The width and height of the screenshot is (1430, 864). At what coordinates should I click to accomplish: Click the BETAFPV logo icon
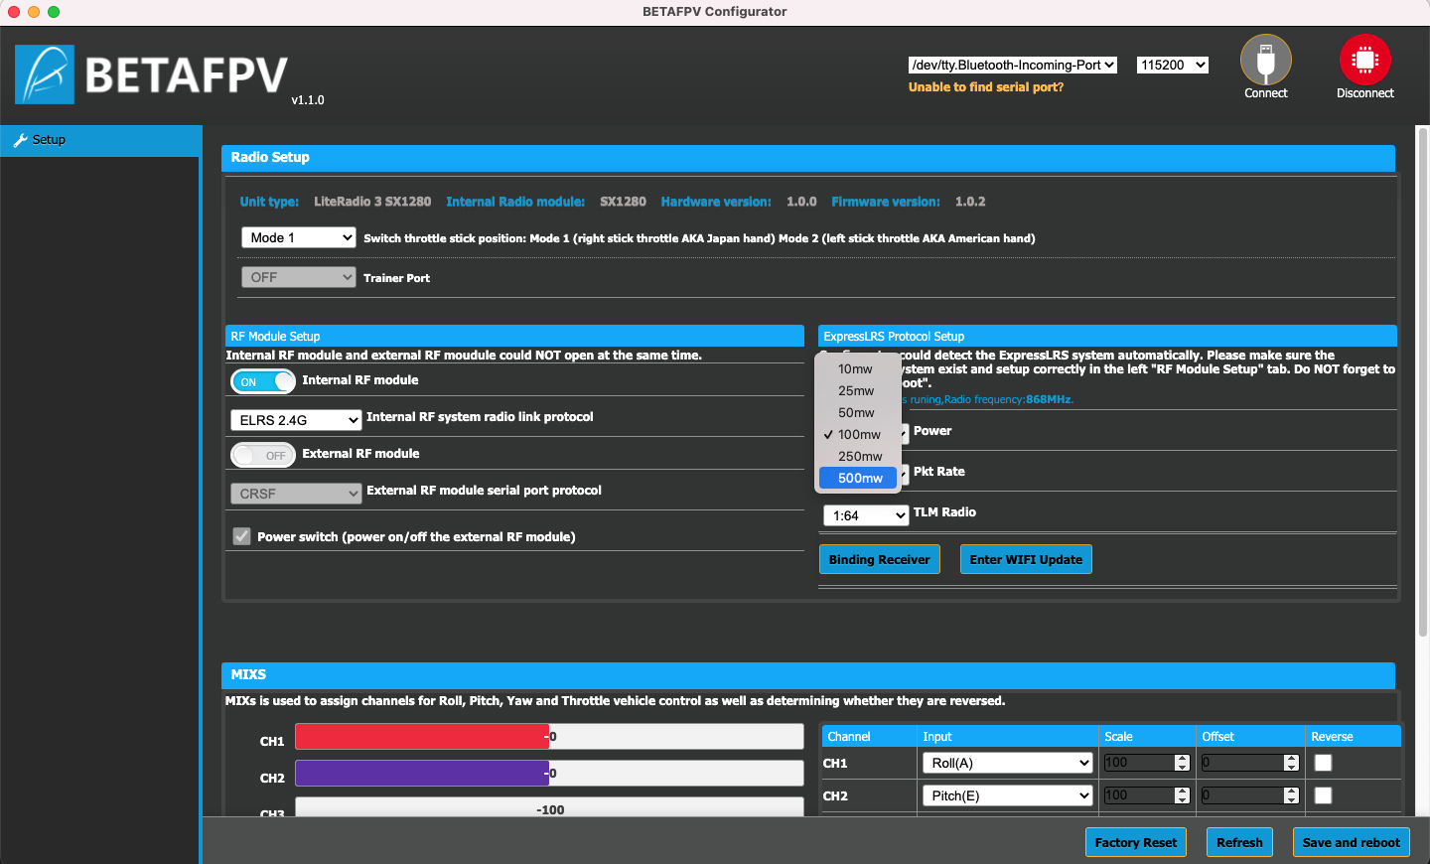tap(45, 74)
